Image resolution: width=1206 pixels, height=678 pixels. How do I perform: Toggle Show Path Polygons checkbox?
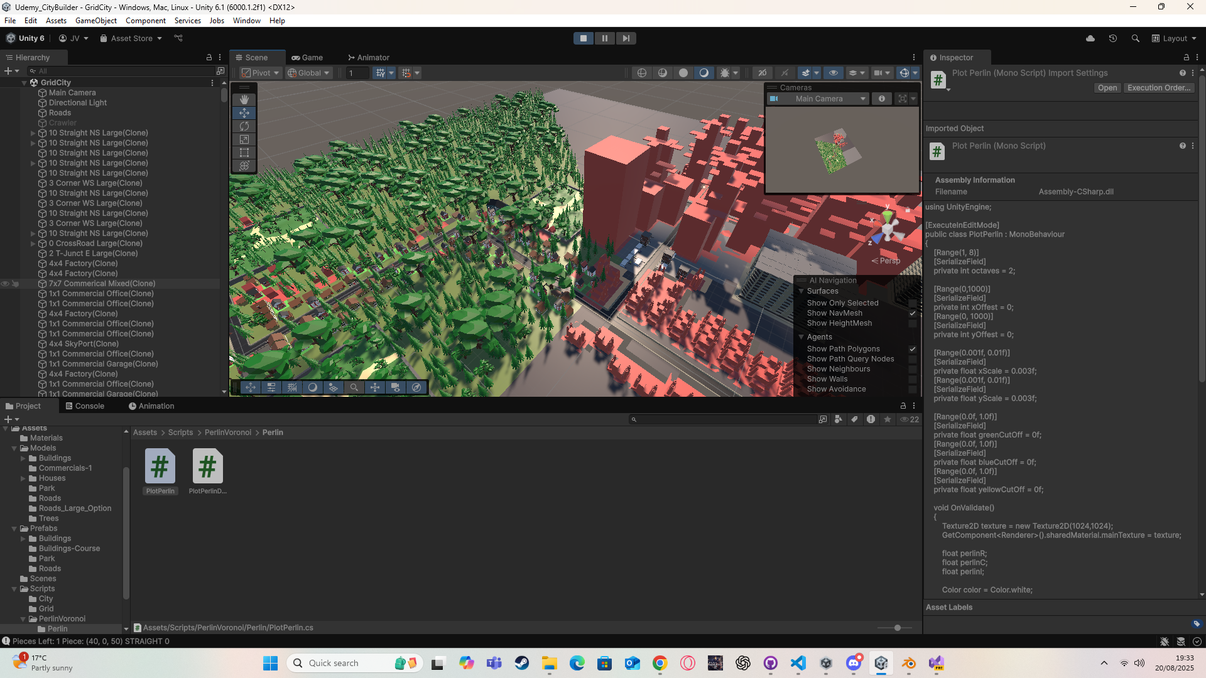pos(913,349)
